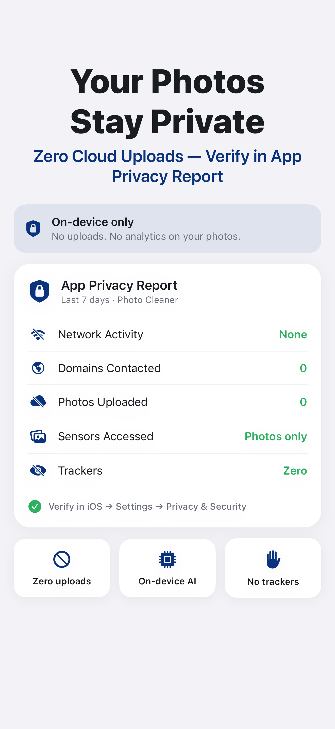Select the chip icon for On-device AI
This screenshot has width=335, height=729.
pos(167,559)
